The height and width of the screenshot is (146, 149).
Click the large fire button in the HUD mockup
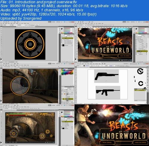point(42,136)
